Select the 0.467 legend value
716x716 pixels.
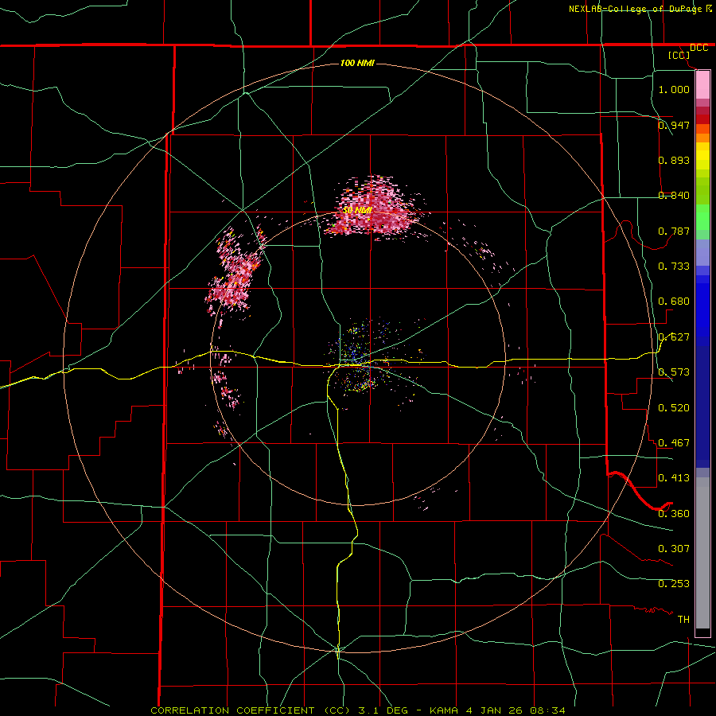(674, 442)
